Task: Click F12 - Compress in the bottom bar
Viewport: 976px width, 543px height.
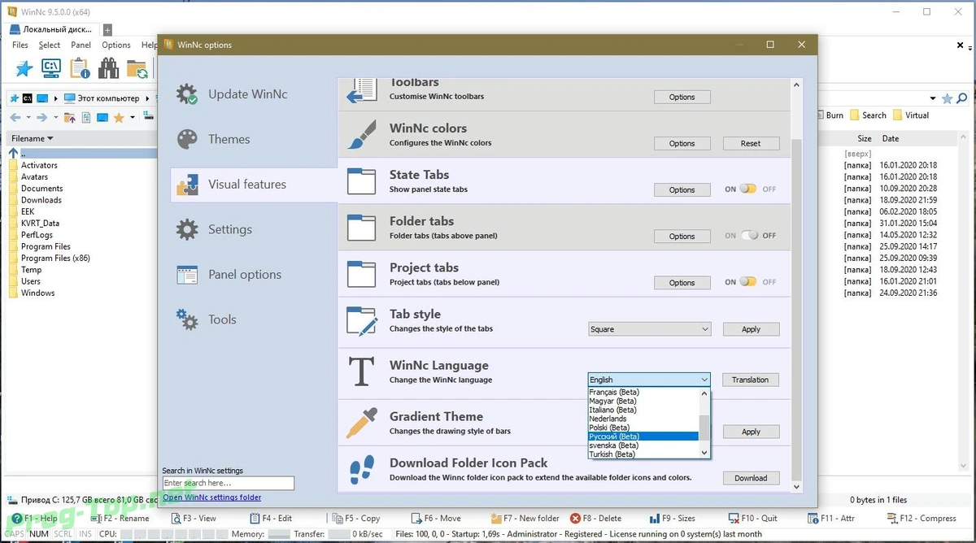Action: pyautogui.click(x=920, y=518)
